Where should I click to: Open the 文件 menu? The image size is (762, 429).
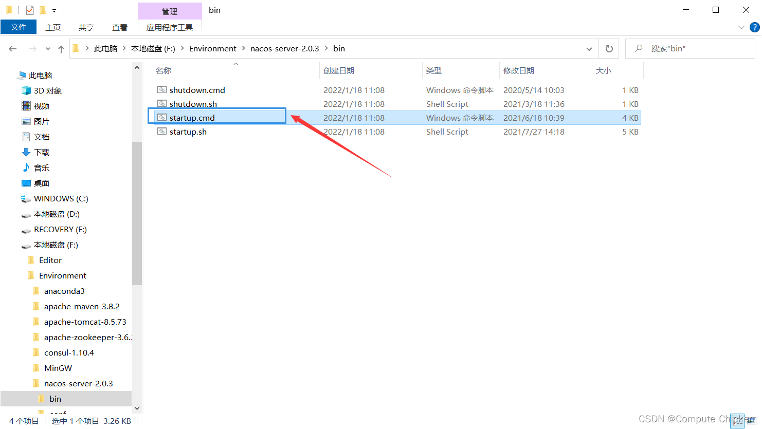tap(19, 27)
